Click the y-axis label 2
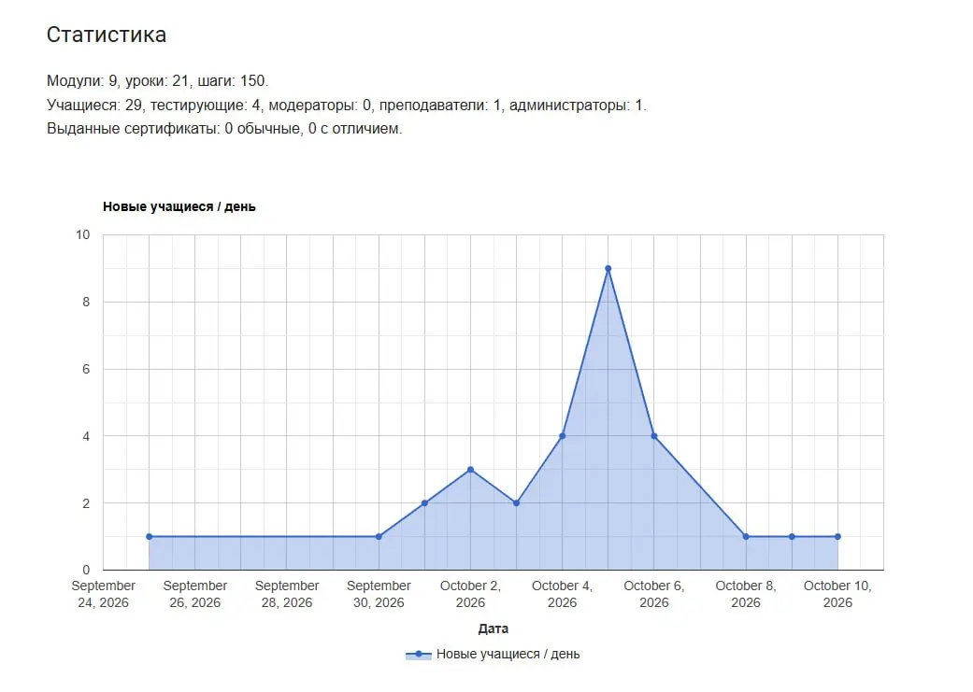Image resolution: width=973 pixels, height=692 pixels. pos(86,502)
